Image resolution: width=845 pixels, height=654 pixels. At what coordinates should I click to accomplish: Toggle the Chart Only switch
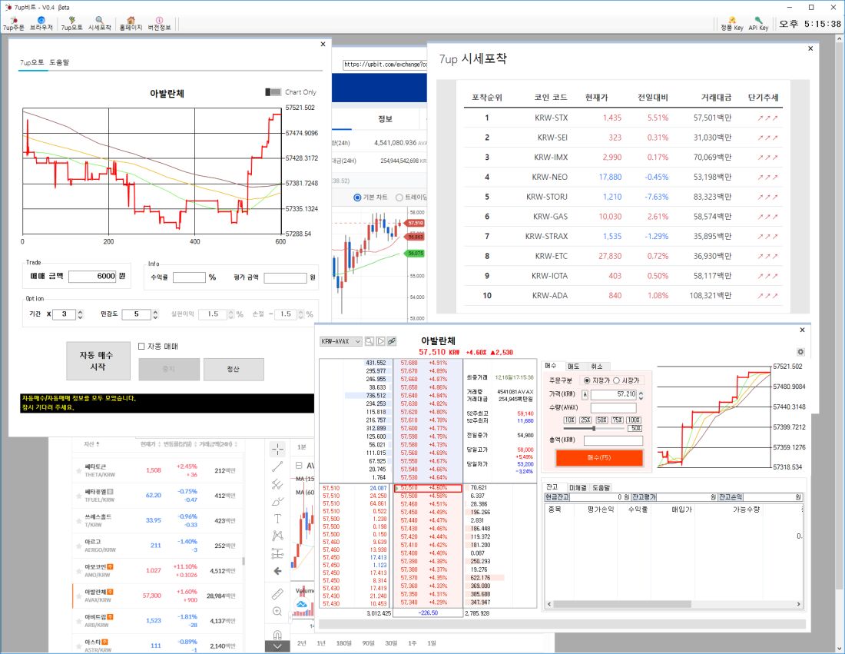(x=273, y=92)
